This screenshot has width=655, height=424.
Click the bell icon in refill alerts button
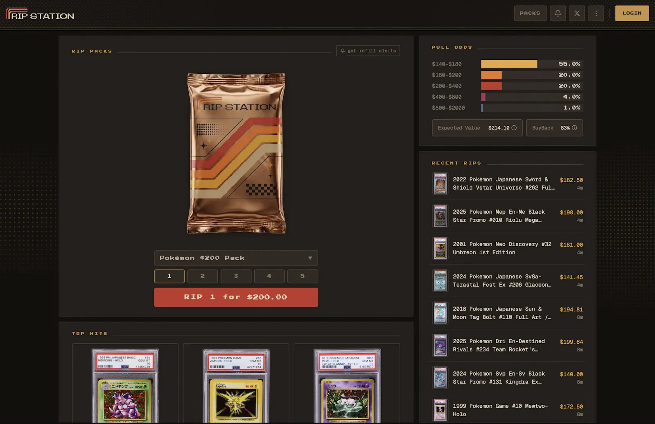click(x=343, y=51)
